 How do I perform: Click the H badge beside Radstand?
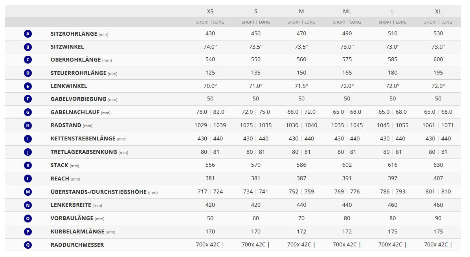[28, 126]
